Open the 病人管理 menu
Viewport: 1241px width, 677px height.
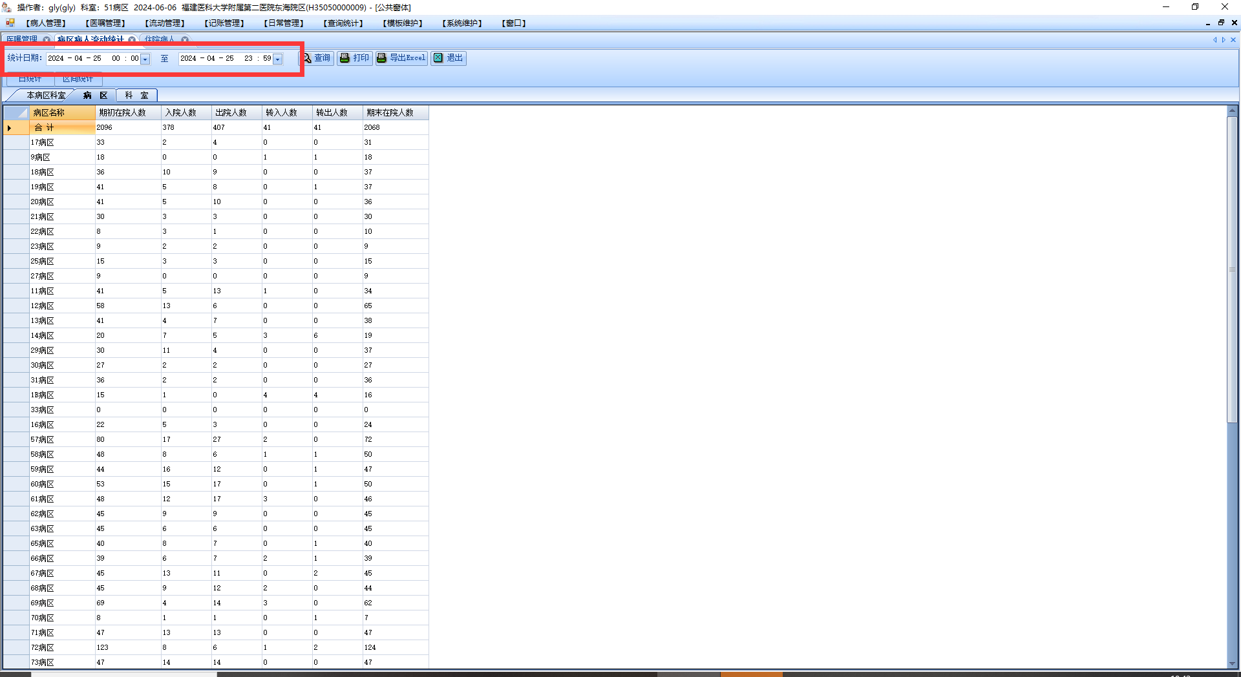46,23
